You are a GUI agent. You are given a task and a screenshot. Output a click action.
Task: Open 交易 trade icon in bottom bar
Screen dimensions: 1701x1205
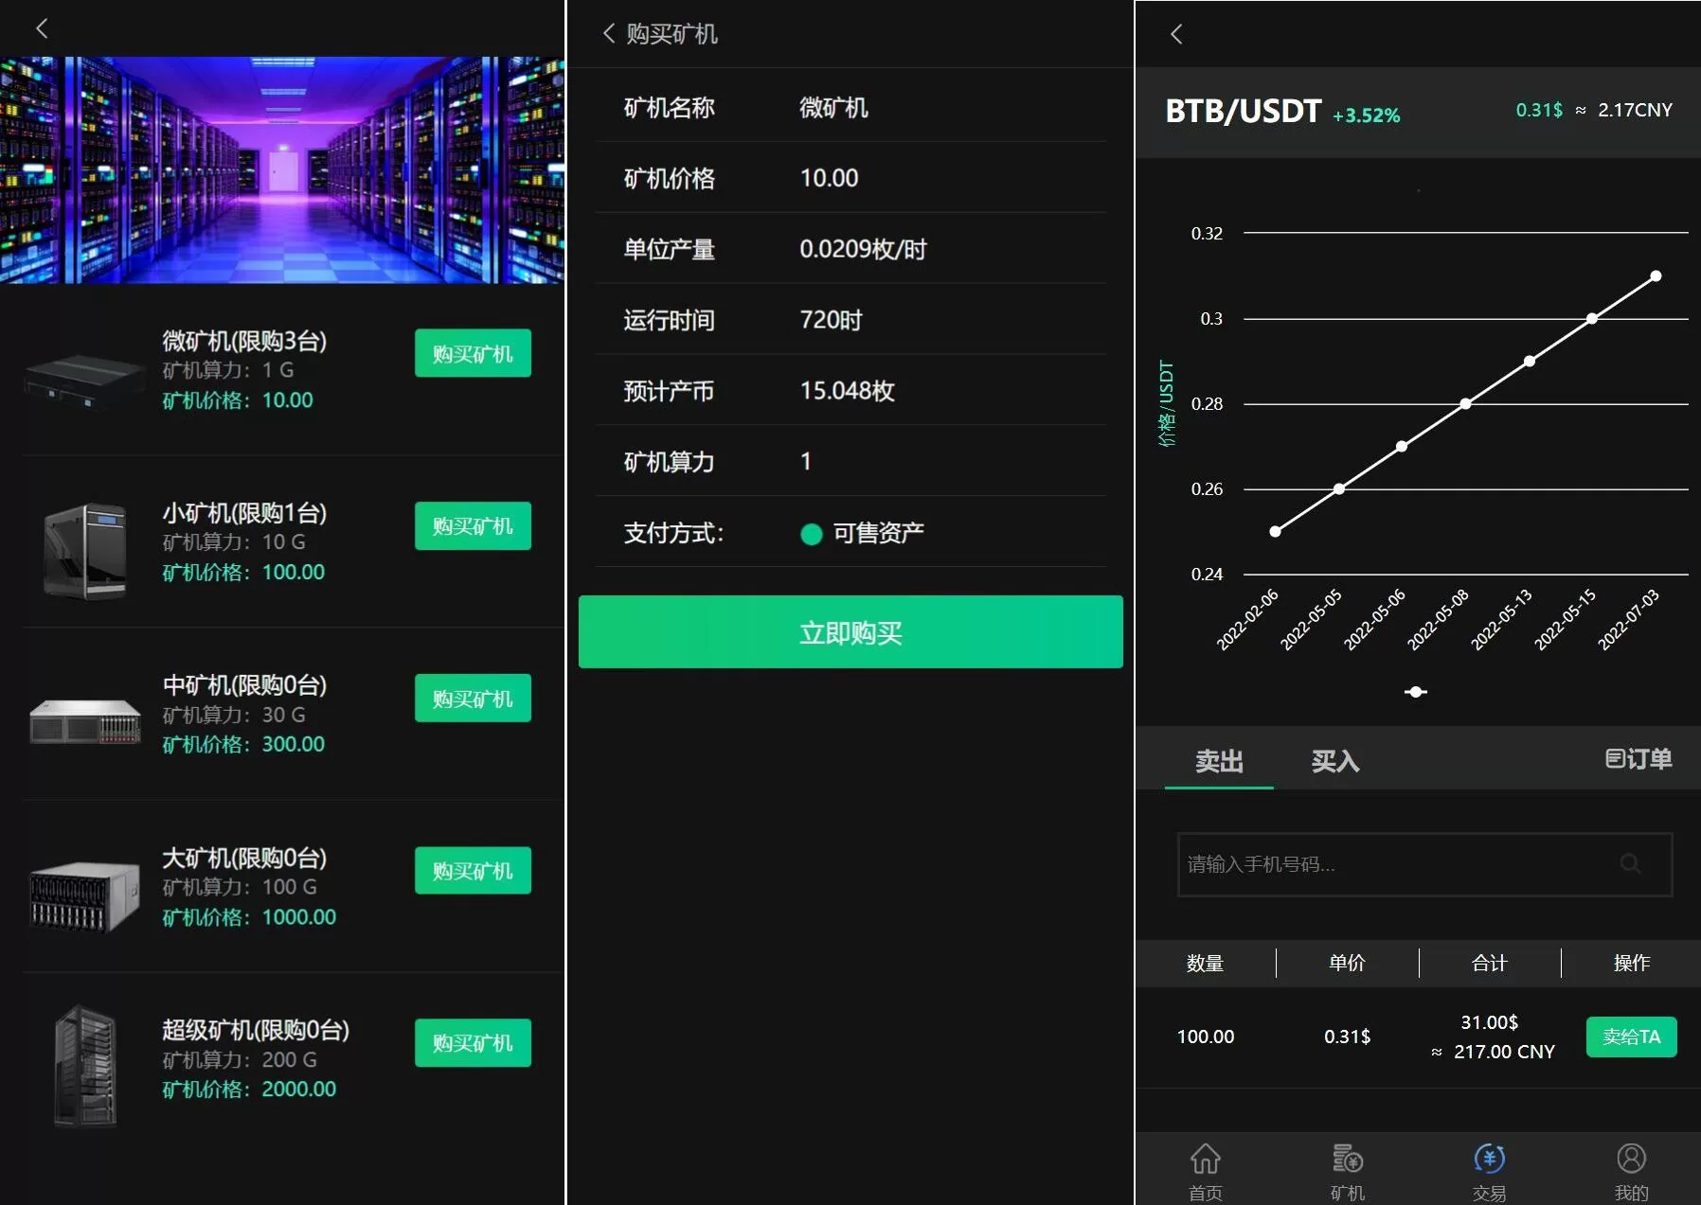click(1489, 1171)
